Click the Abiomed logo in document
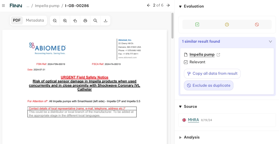The height and width of the screenshot is (144, 279). 47,48
